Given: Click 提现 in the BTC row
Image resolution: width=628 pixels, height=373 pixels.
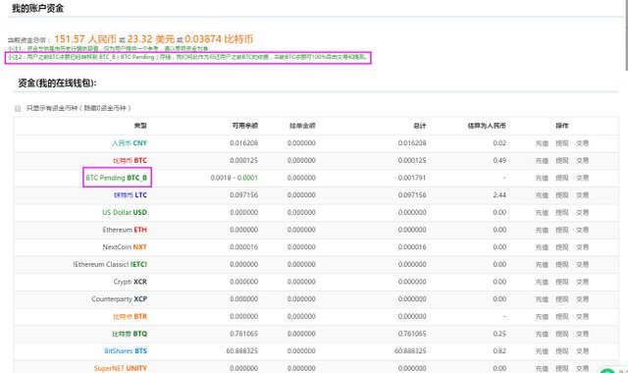Looking at the screenshot, I should 562,160.
